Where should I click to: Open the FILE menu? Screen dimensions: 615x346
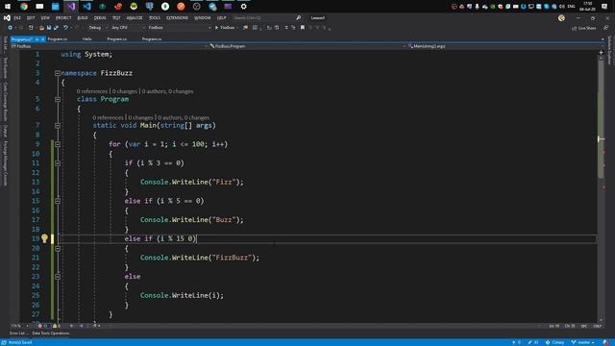tap(17, 18)
